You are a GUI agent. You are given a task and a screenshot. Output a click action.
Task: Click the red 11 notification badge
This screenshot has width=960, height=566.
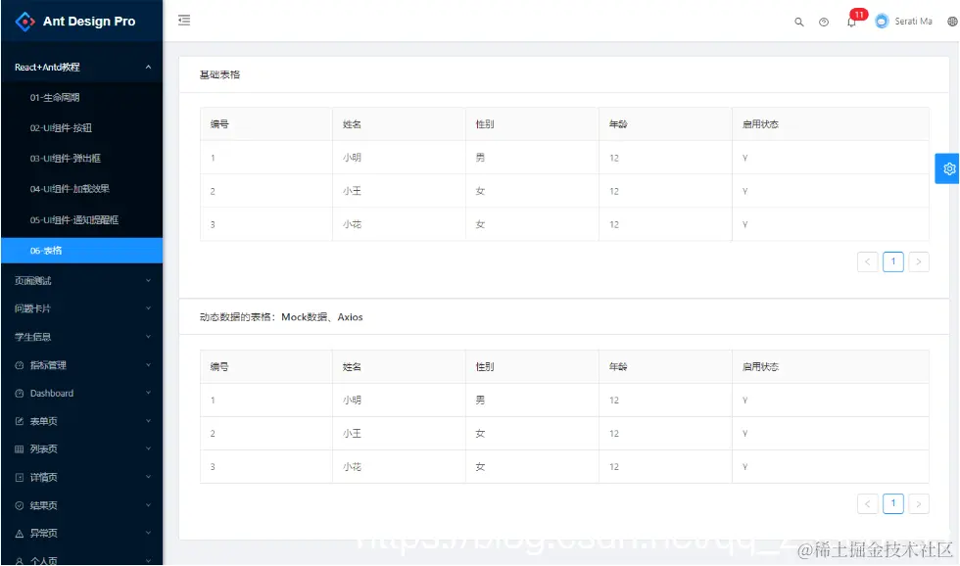point(859,14)
